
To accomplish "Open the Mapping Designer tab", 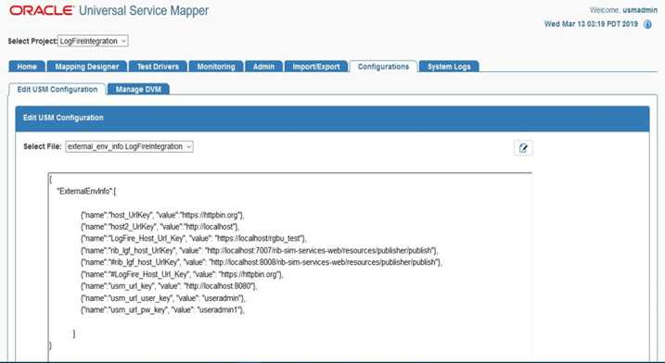I will [87, 67].
